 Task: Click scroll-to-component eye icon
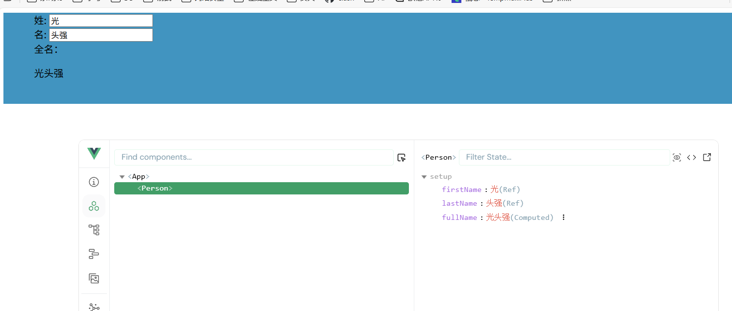pos(677,157)
